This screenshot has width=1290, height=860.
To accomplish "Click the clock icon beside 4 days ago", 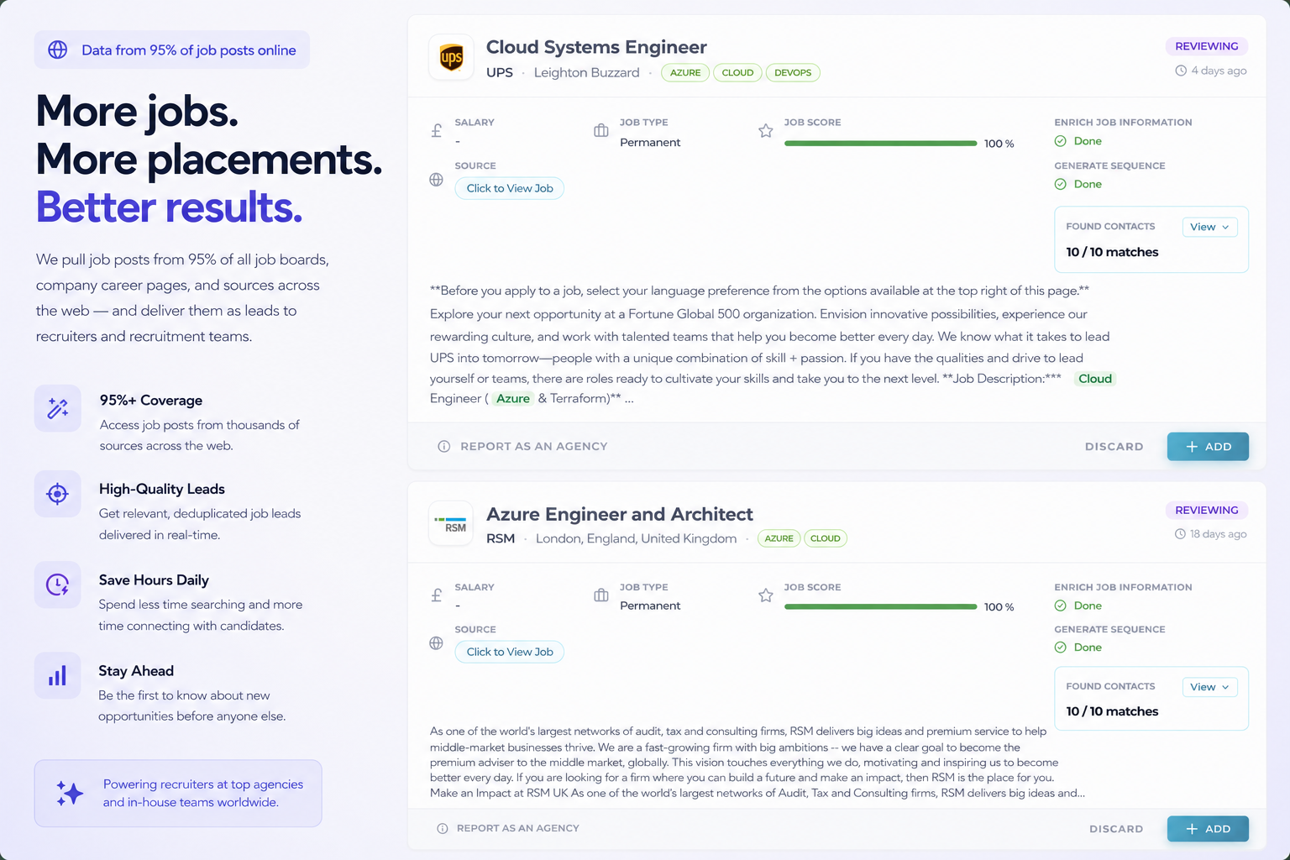I will pos(1181,71).
